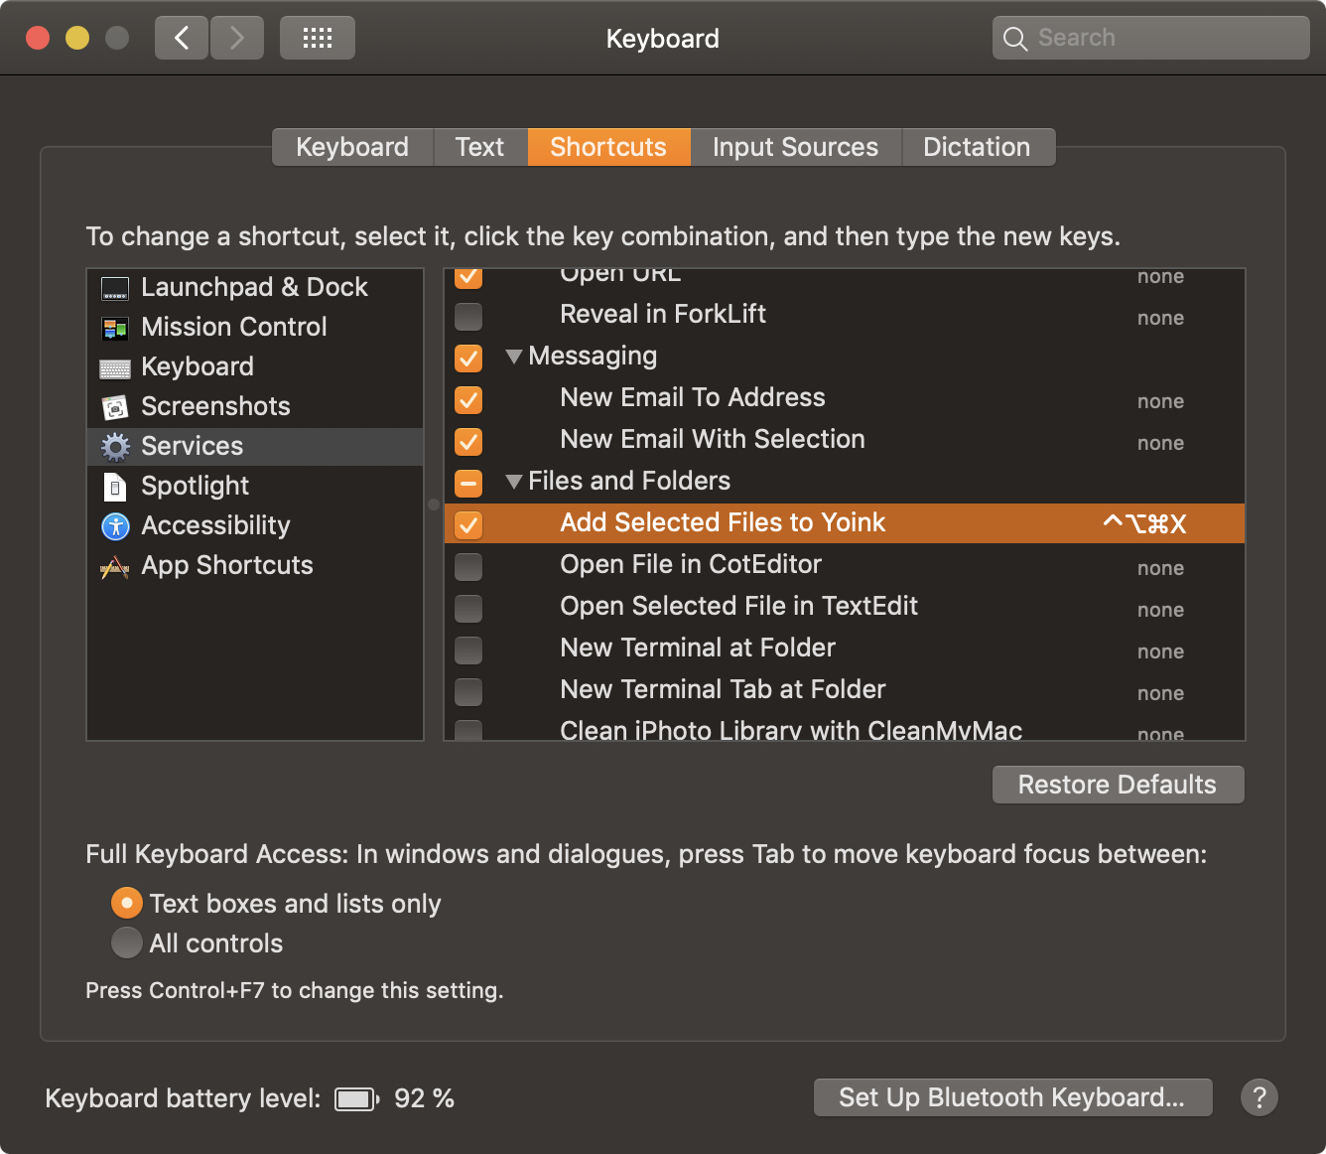Collapse Files and Folders disclosure triangle
This screenshot has width=1326, height=1154.
click(513, 482)
